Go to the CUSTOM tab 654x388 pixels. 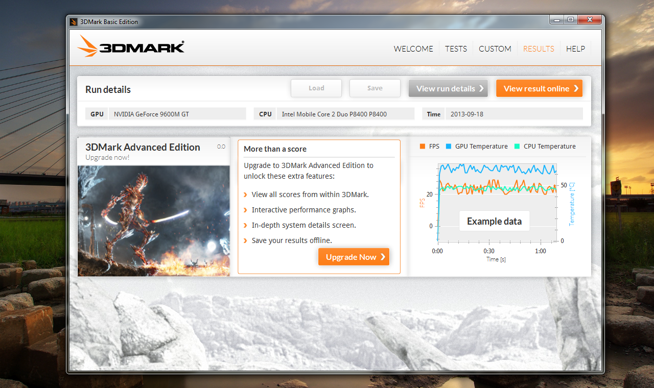pos(495,49)
